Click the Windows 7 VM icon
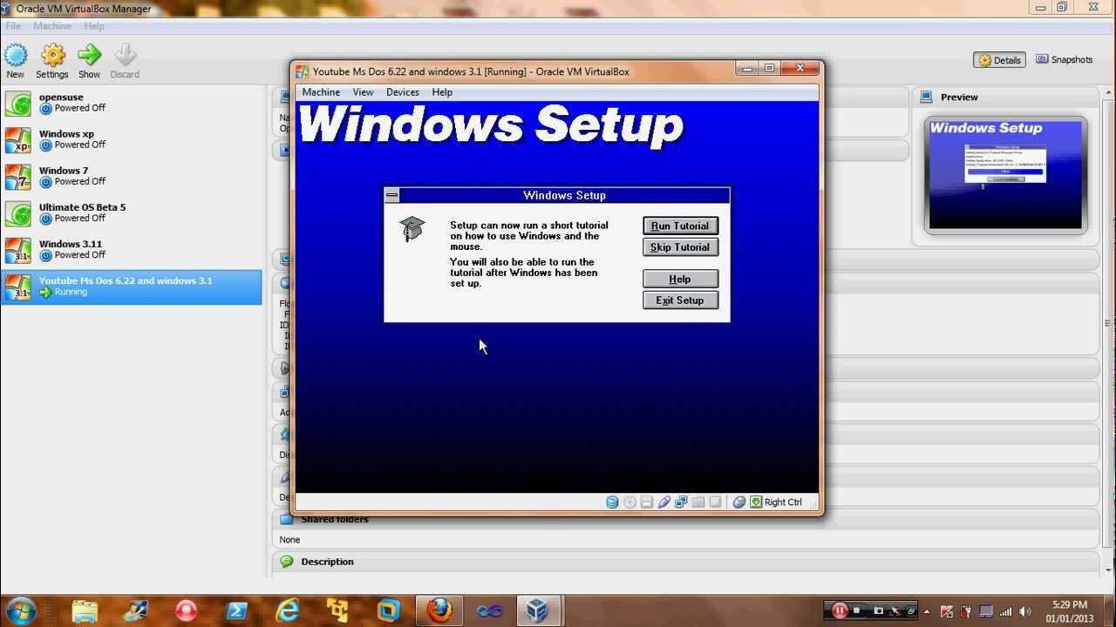The height and width of the screenshot is (627, 1116). point(18,176)
